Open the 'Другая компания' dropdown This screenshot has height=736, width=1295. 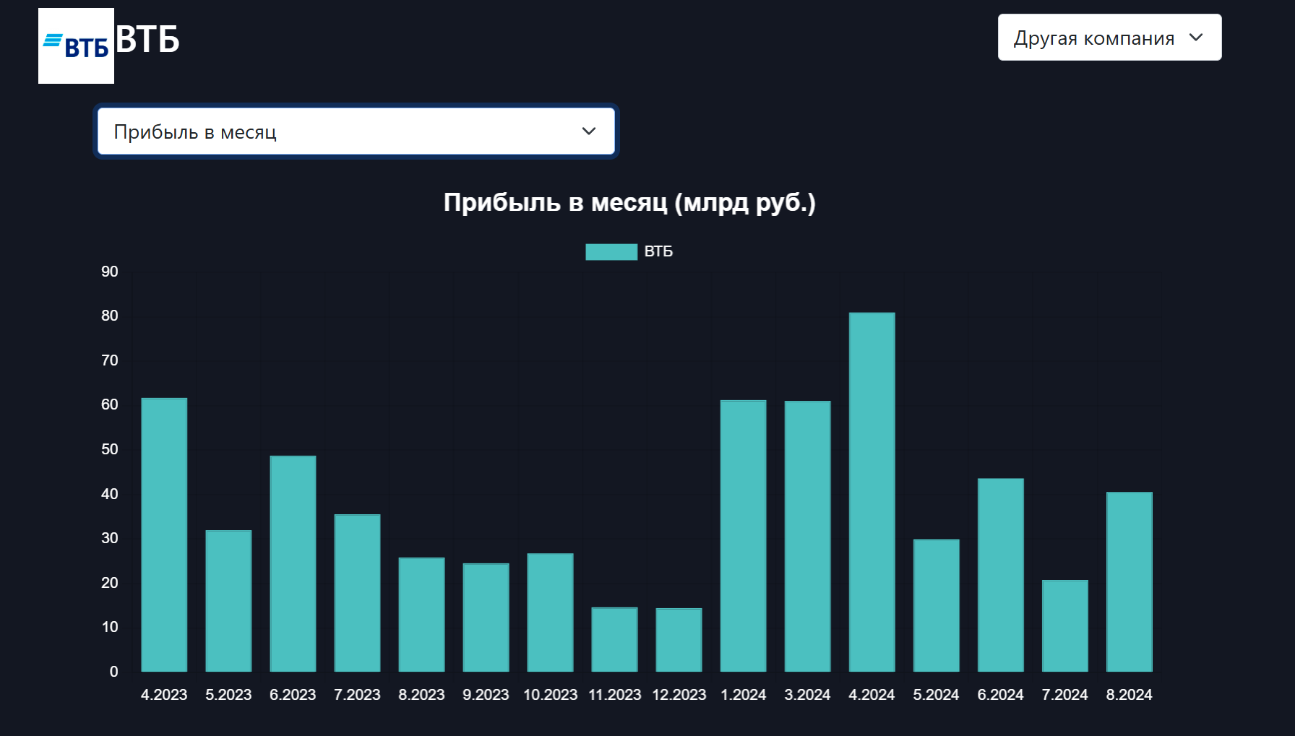click(1109, 38)
